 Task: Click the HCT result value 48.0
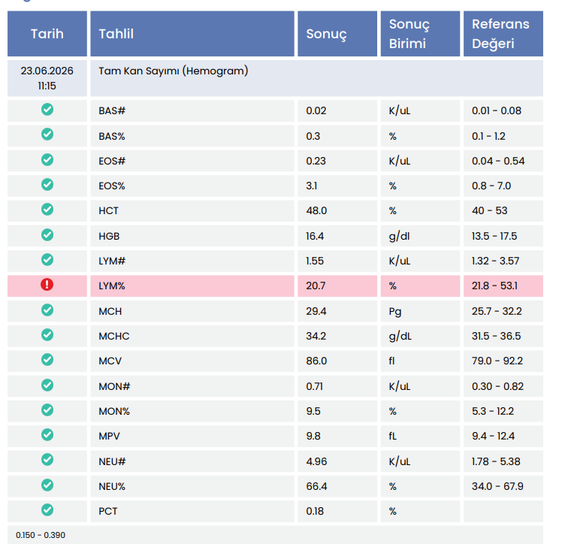click(316, 210)
